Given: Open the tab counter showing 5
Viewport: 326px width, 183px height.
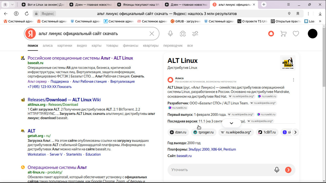Looking at the screenshot, I should pos(5,4).
